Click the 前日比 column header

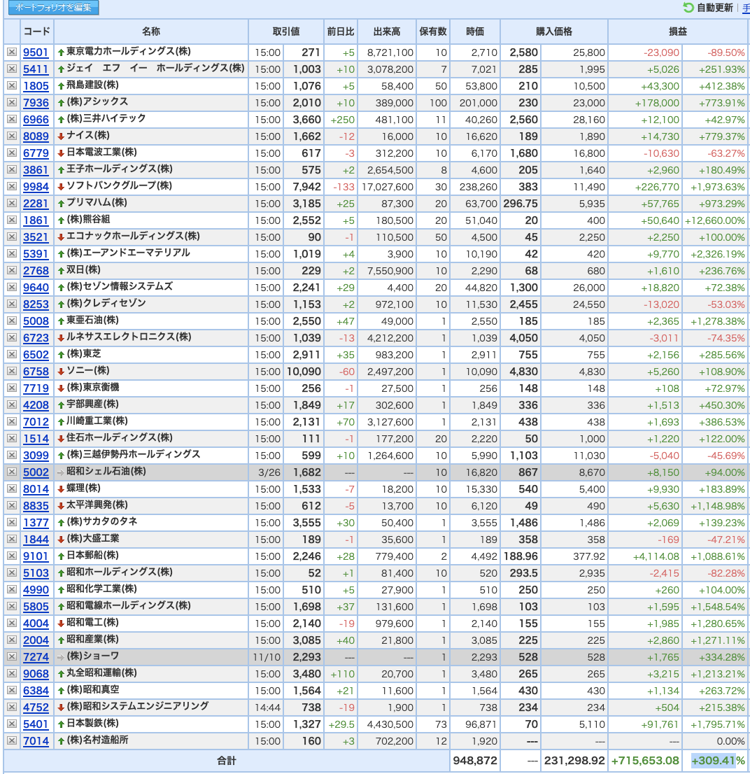point(341,31)
